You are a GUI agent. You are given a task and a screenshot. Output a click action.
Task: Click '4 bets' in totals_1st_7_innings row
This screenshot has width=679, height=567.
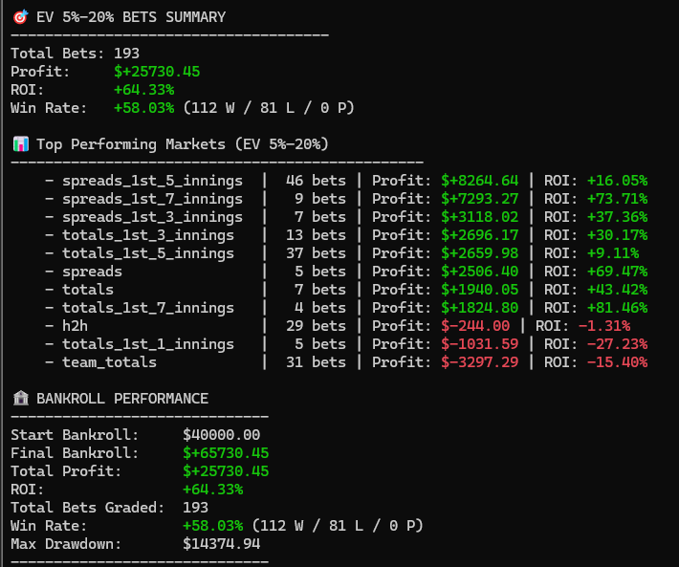(320, 308)
